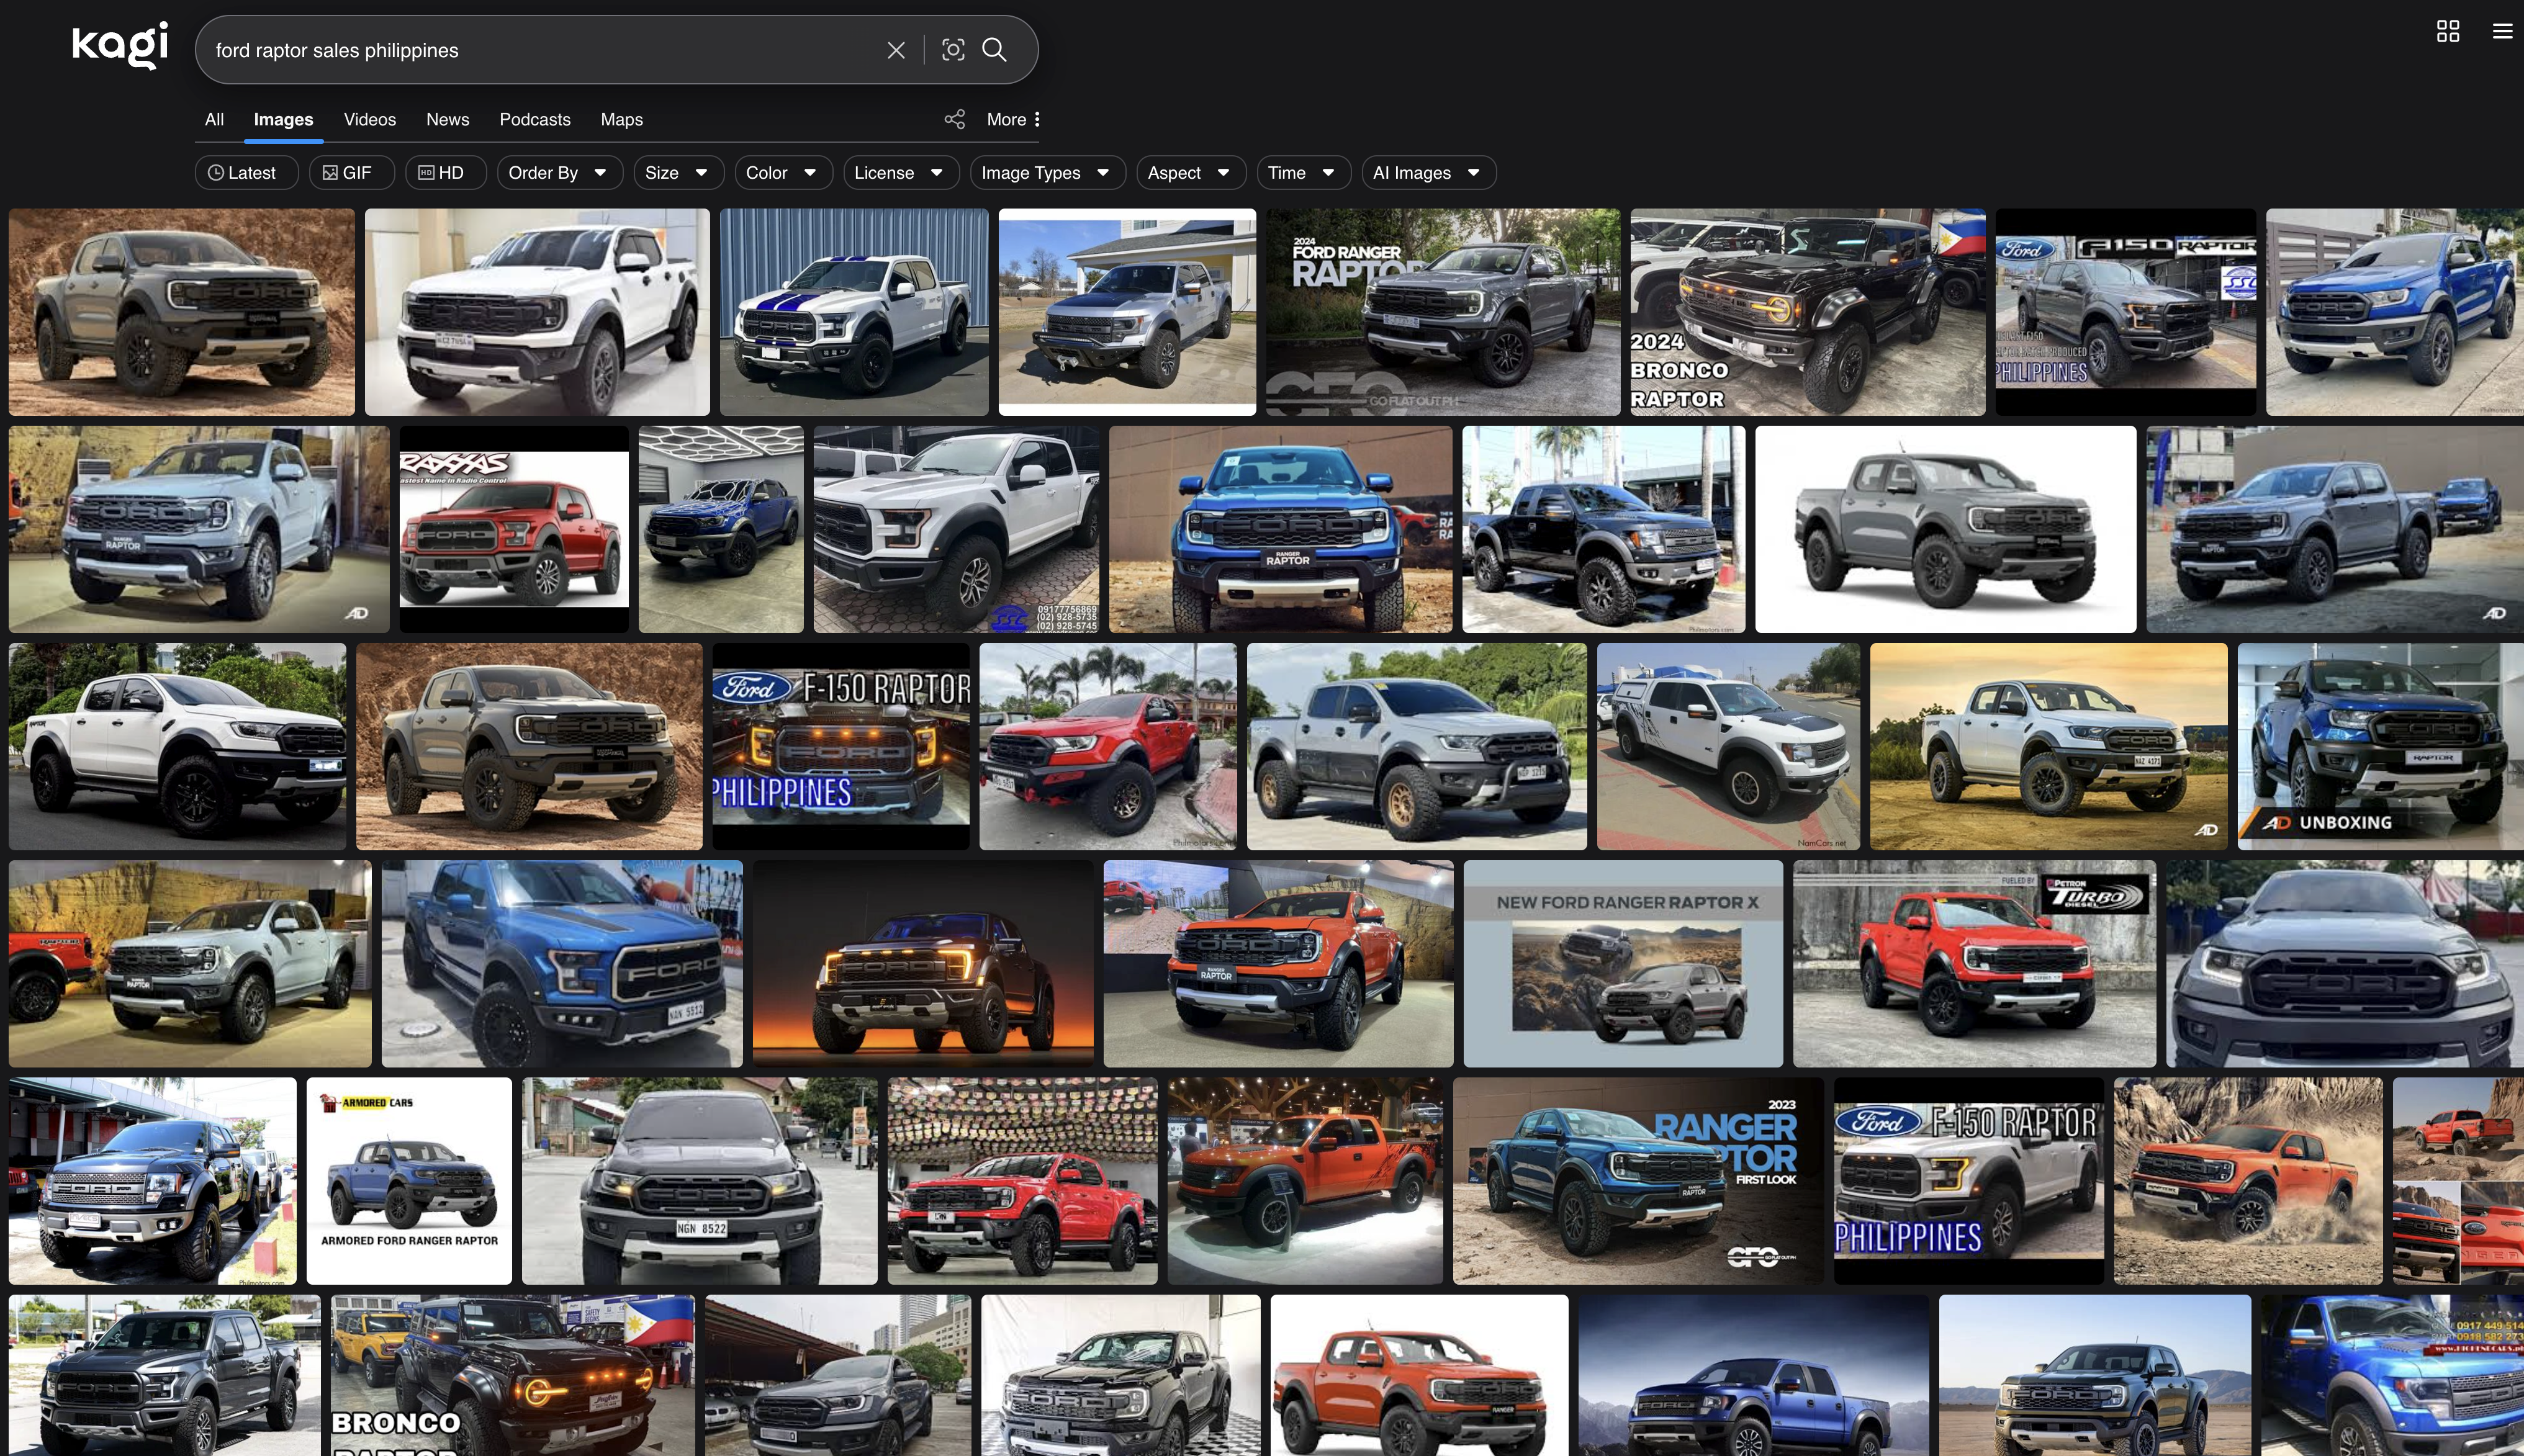This screenshot has height=1456, width=2524.
Task: Open the Podcasts search link
Action: [535, 119]
